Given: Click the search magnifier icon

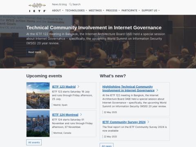Looking at the screenshot, I should [70, 4].
